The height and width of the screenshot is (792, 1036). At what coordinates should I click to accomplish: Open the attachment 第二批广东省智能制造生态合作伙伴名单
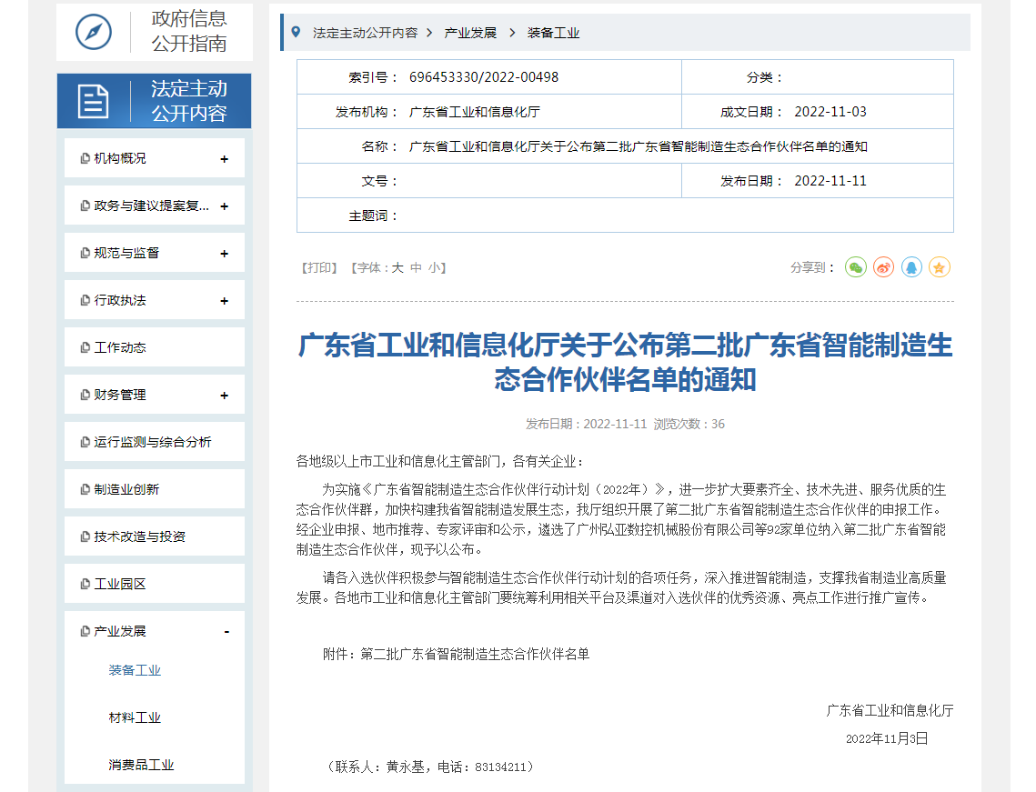475,654
